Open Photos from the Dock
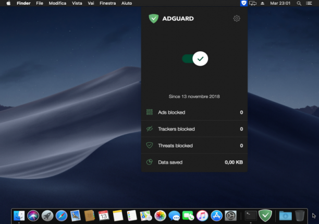Screen dimensions: 319x224 [x=160, y=216]
